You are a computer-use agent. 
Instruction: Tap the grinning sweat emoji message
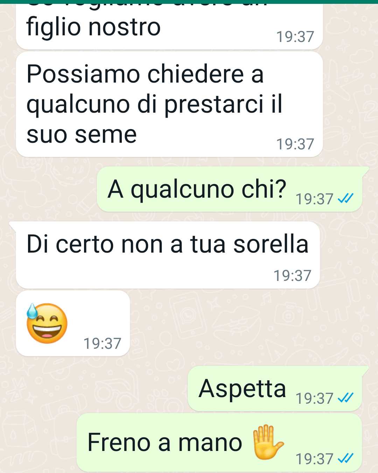[x=73, y=323]
